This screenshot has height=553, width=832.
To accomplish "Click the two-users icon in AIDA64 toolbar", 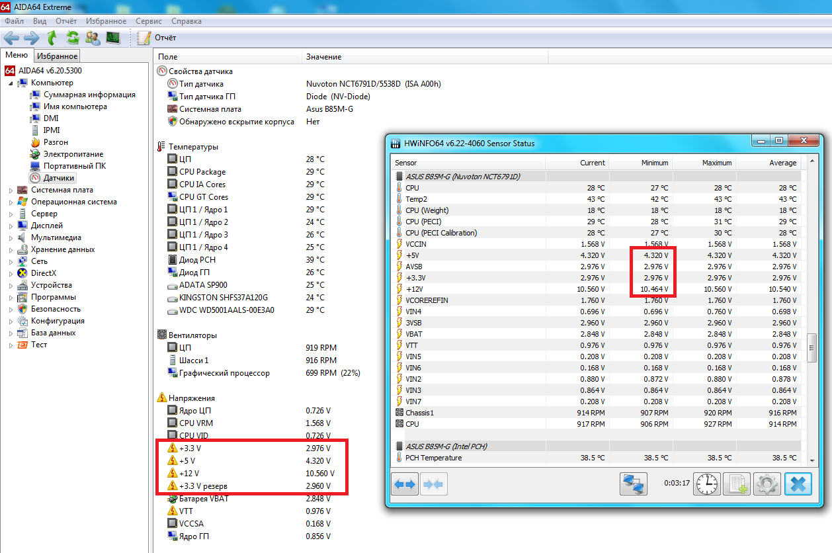I will [93, 38].
